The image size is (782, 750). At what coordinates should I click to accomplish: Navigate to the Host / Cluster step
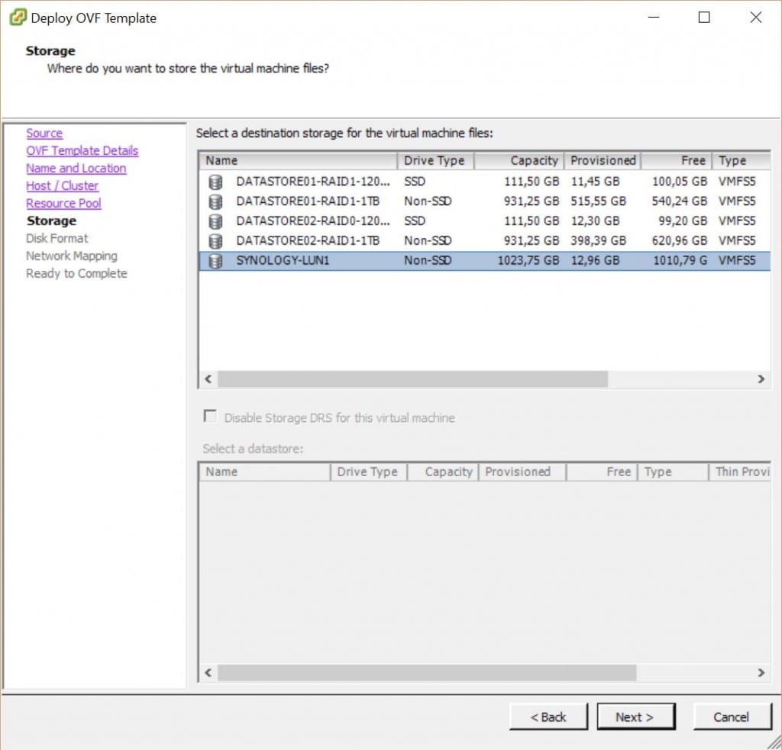tap(62, 185)
